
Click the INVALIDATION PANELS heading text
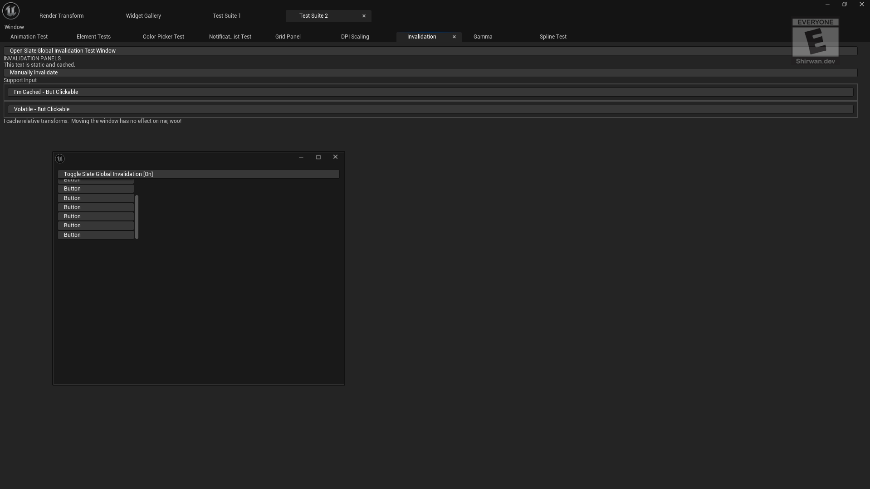[x=32, y=59]
